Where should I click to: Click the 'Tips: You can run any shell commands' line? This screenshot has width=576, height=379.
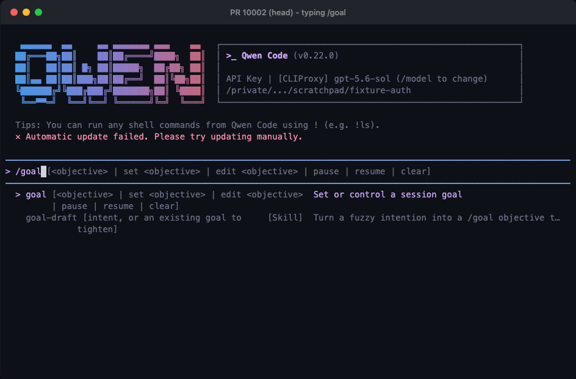197,125
